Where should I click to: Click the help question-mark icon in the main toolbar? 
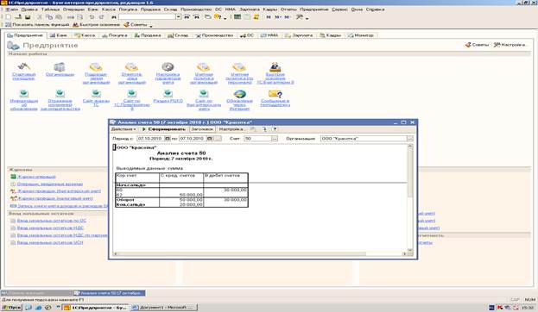218,16
